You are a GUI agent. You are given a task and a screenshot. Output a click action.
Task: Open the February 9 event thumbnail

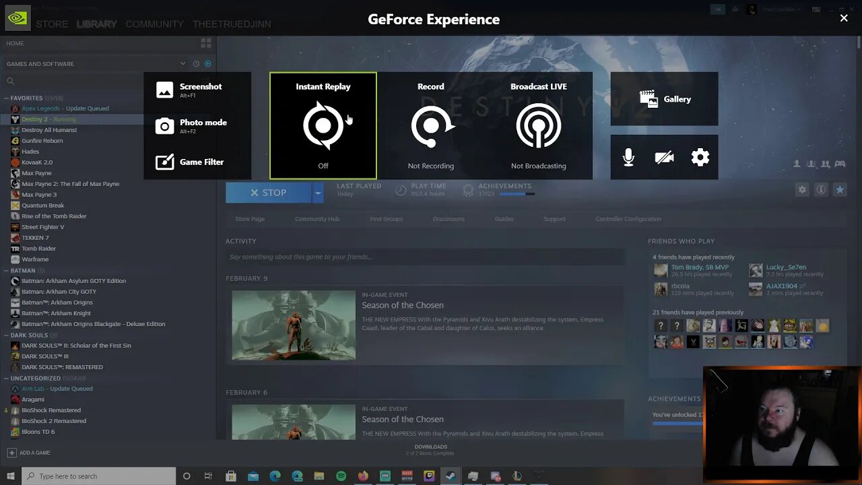point(294,325)
